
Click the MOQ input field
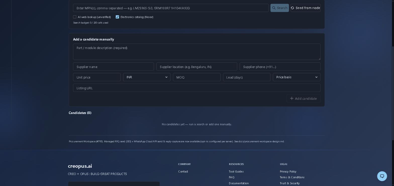(x=197, y=77)
